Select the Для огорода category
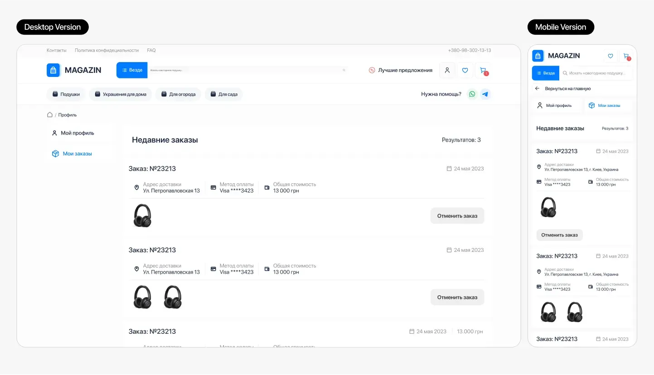 [178, 94]
